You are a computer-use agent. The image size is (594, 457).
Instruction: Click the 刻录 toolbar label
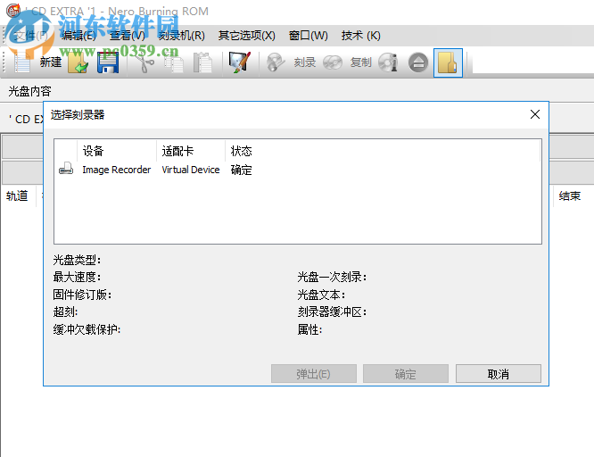[305, 62]
